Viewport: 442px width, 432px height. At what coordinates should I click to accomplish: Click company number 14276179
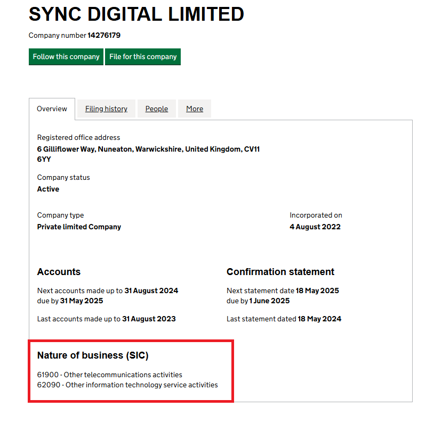coord(104,35)
